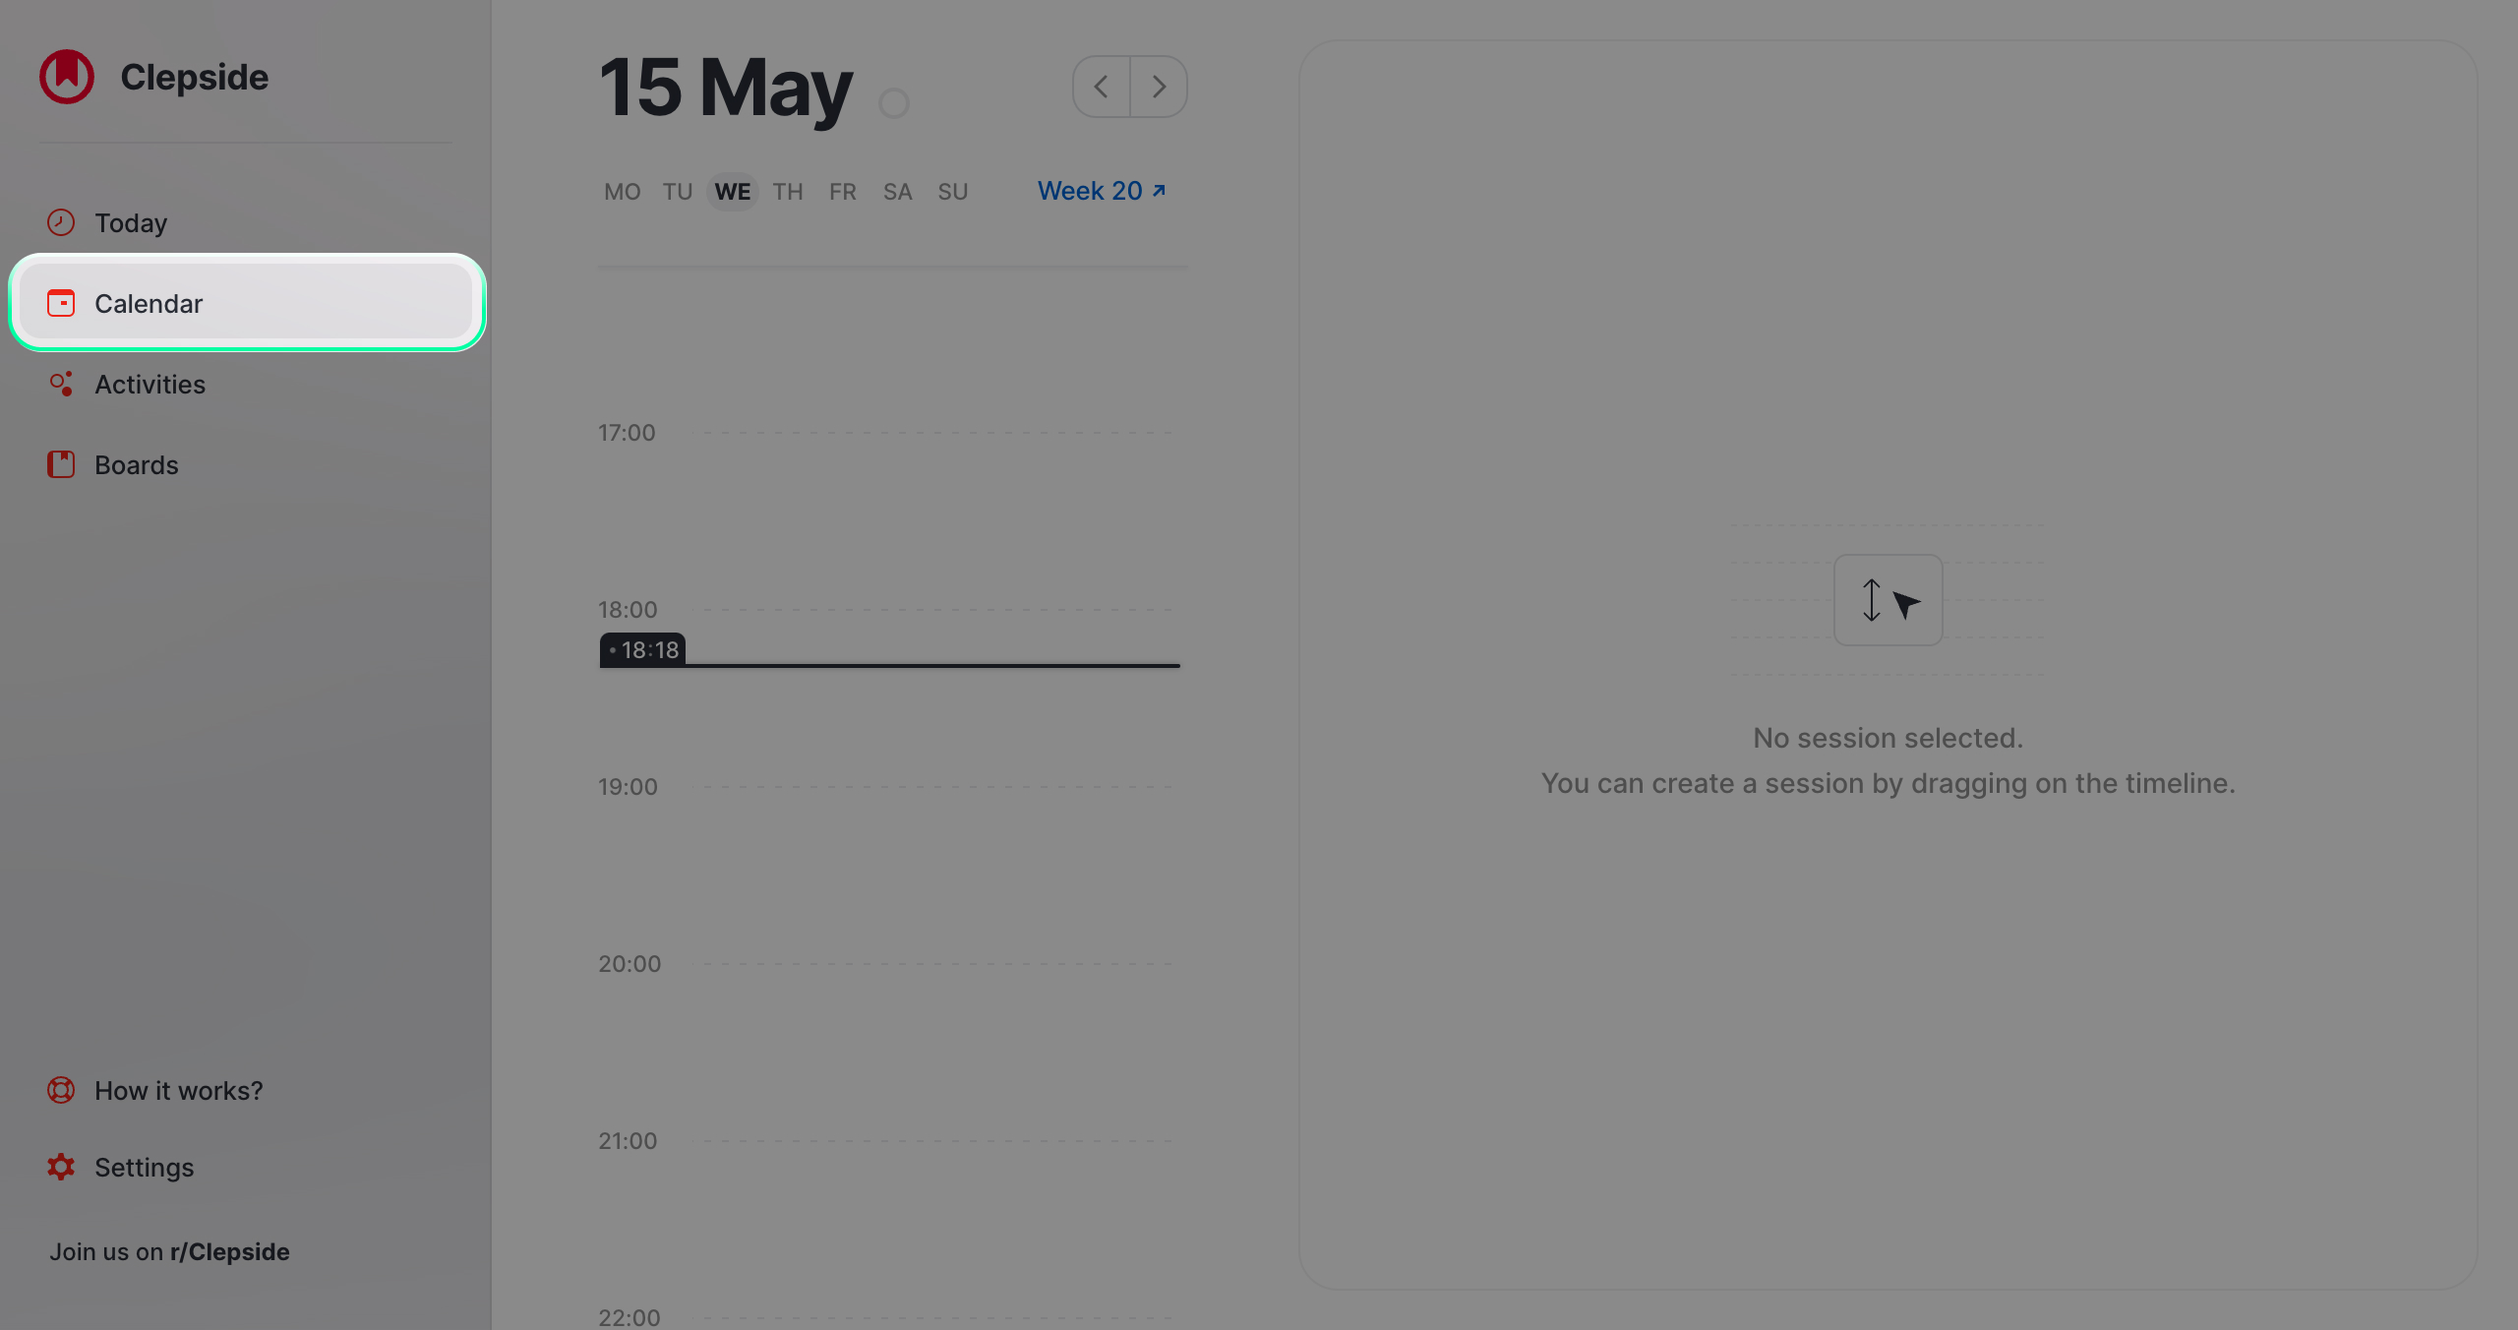Navigate to previous day with back arrow
Image resolution: width=2518 pixels, height=1330 pixels.
(x=1101, y=85)
